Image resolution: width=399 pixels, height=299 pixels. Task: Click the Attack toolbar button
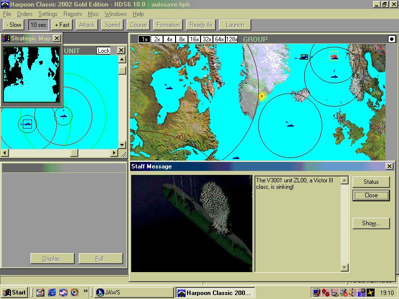coord(87,25)
